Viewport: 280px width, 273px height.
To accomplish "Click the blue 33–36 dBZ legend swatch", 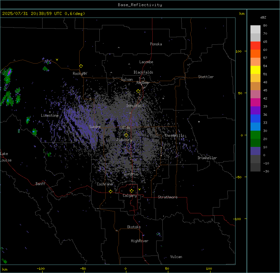I will (x=255, y=118).
